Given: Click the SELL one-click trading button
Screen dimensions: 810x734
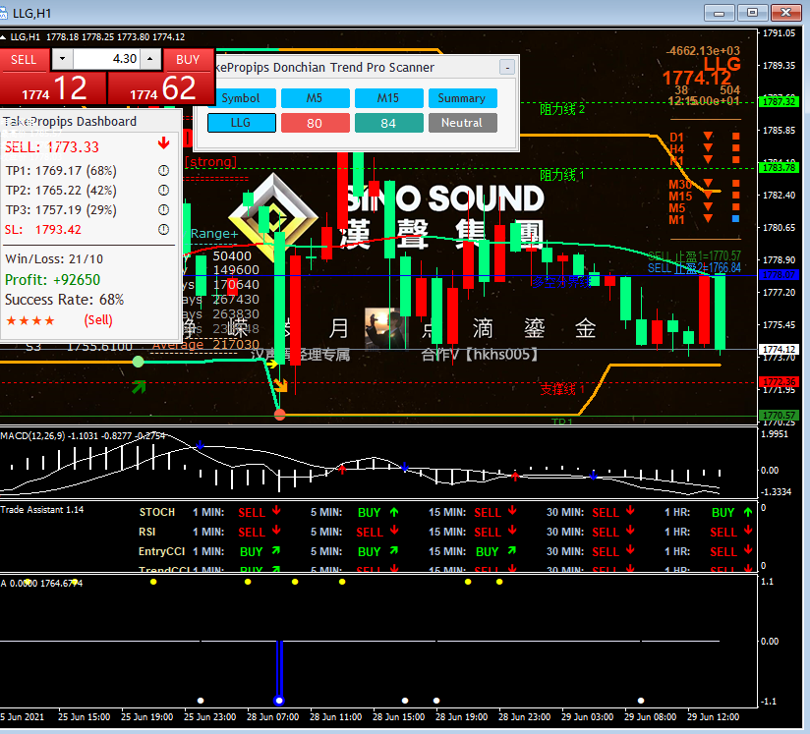Looking at the screenshot, I should pyautogui.click(x=25, y=60).
